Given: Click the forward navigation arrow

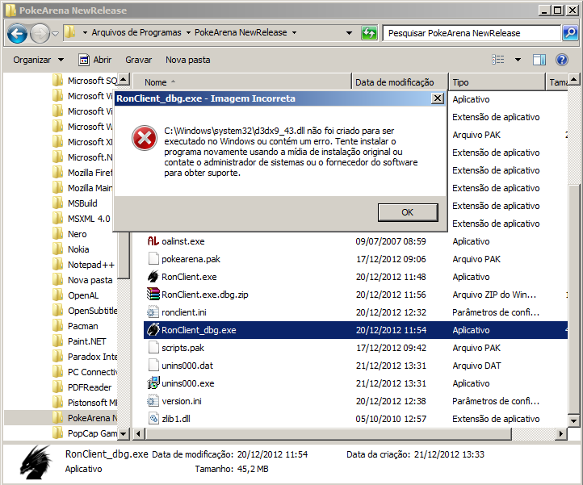Looking at the screenshot, I should (39, 33).
